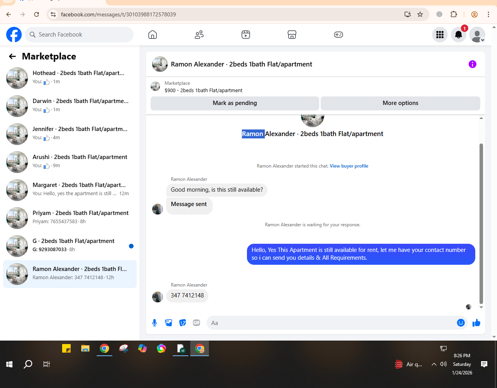Open the Darwin conversation
Image resolution: width=497 pixels, height=388 pixels.
pos(70,106)
